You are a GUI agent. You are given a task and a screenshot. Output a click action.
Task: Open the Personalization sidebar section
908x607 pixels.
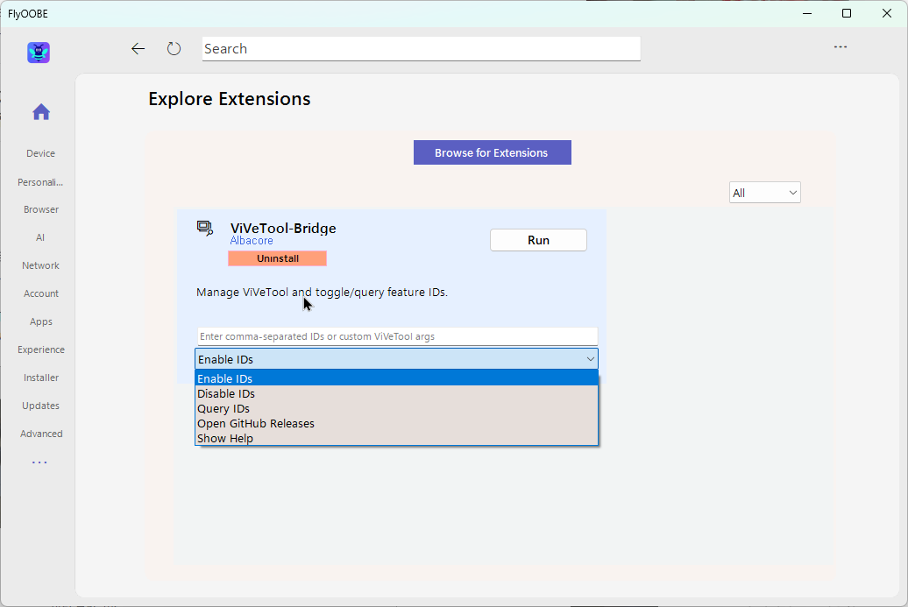pos(40,182)
